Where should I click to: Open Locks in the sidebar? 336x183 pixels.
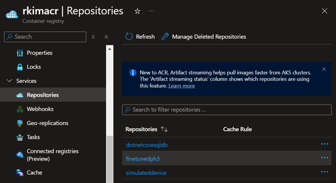click(34, 67)
